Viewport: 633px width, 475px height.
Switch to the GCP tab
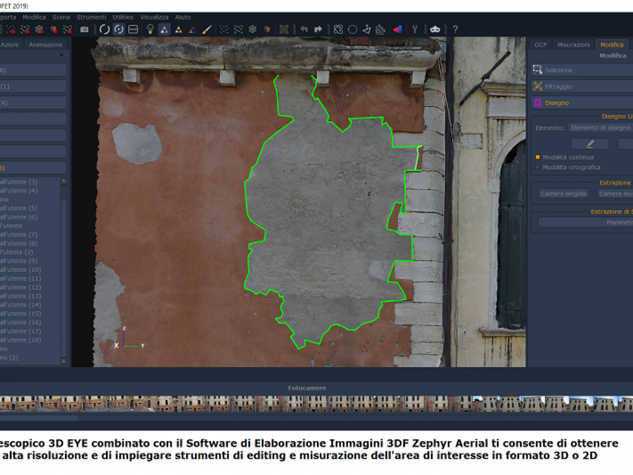[x=540, y=45]
